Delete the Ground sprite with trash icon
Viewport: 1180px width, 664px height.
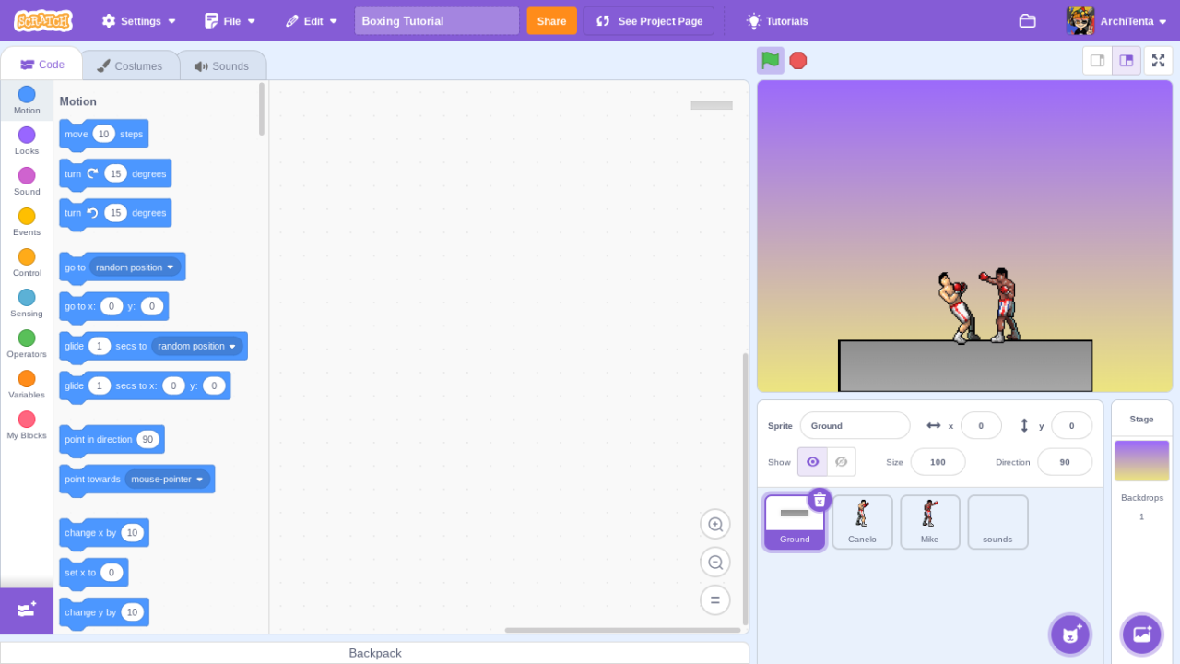[x=820, y=500]
